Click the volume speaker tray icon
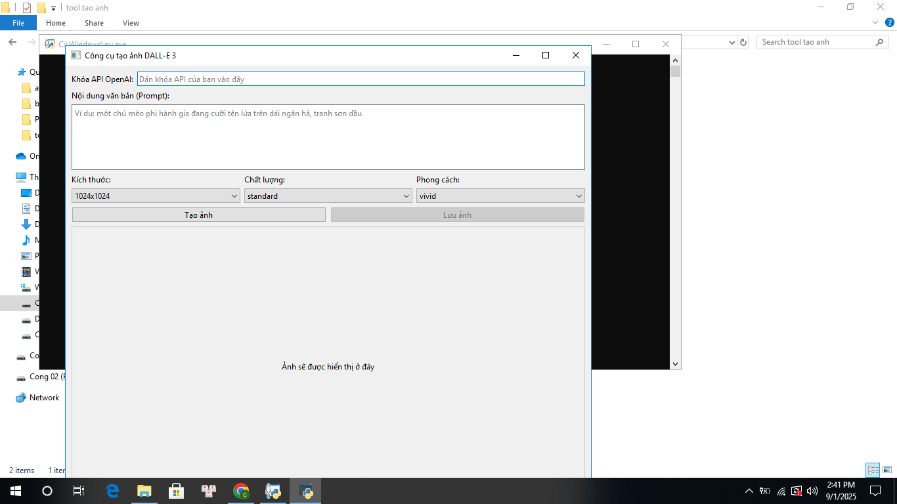Screen dimensions: 897x504 pyautogui.click(x=812, y=491)
